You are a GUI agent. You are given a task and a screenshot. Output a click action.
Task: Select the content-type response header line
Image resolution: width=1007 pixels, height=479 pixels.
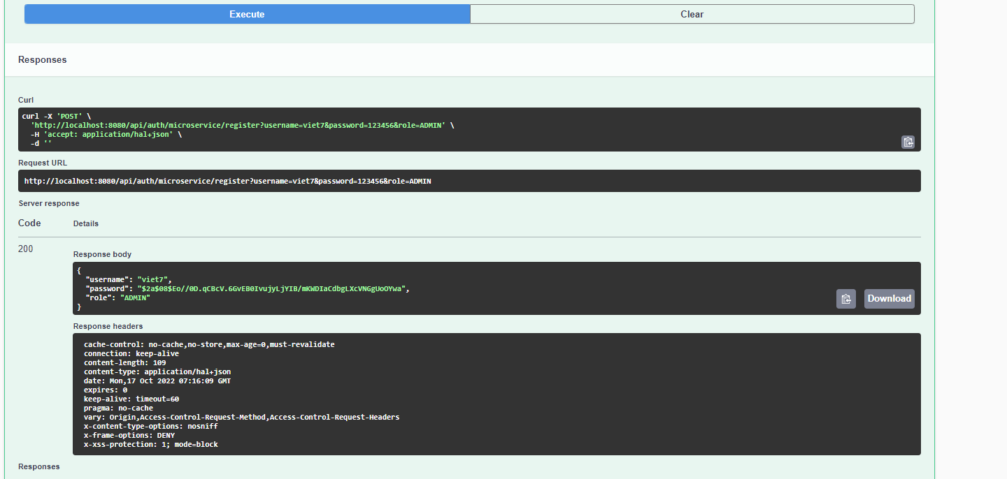(157, 371)
